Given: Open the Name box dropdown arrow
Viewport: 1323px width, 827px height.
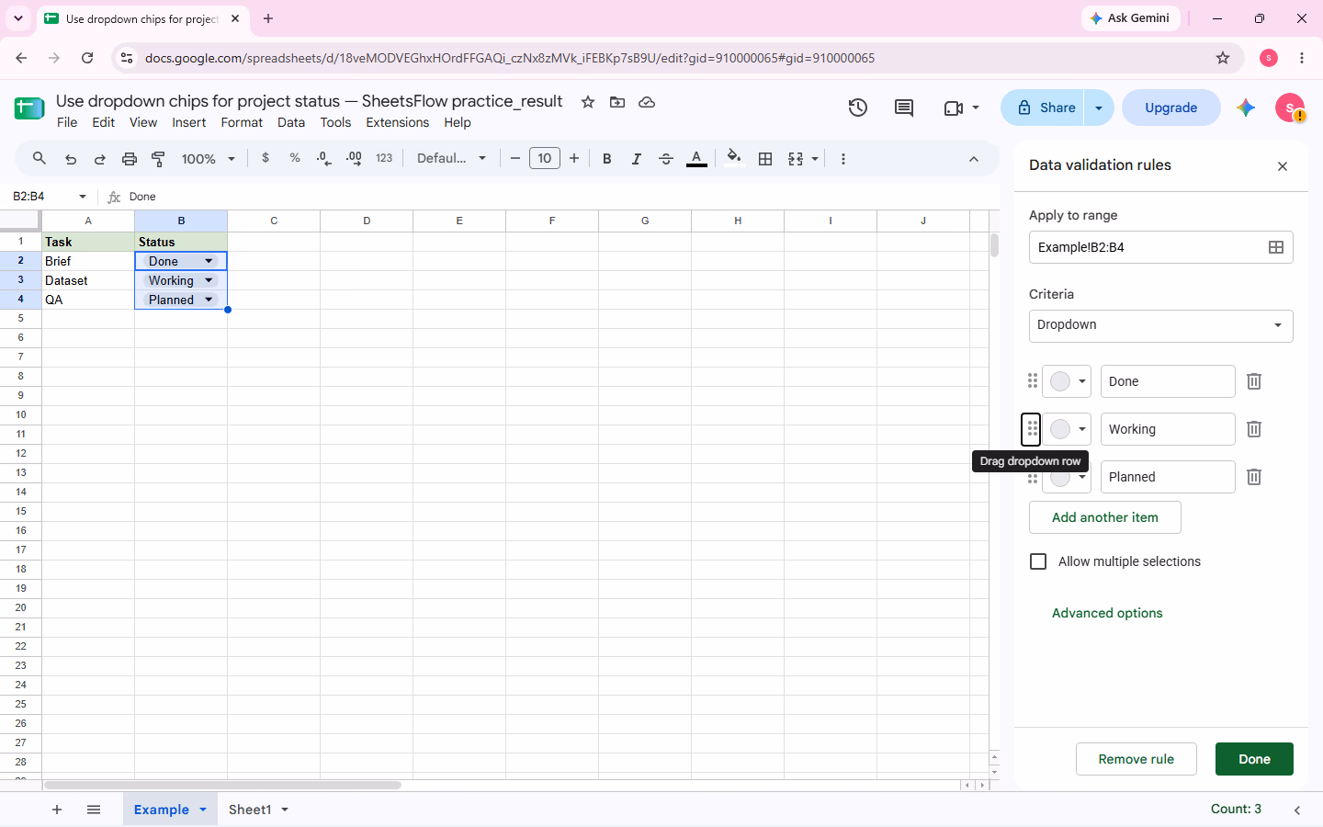Looking at the screenshot, I should pyautogui.click(x=83, y=197).
